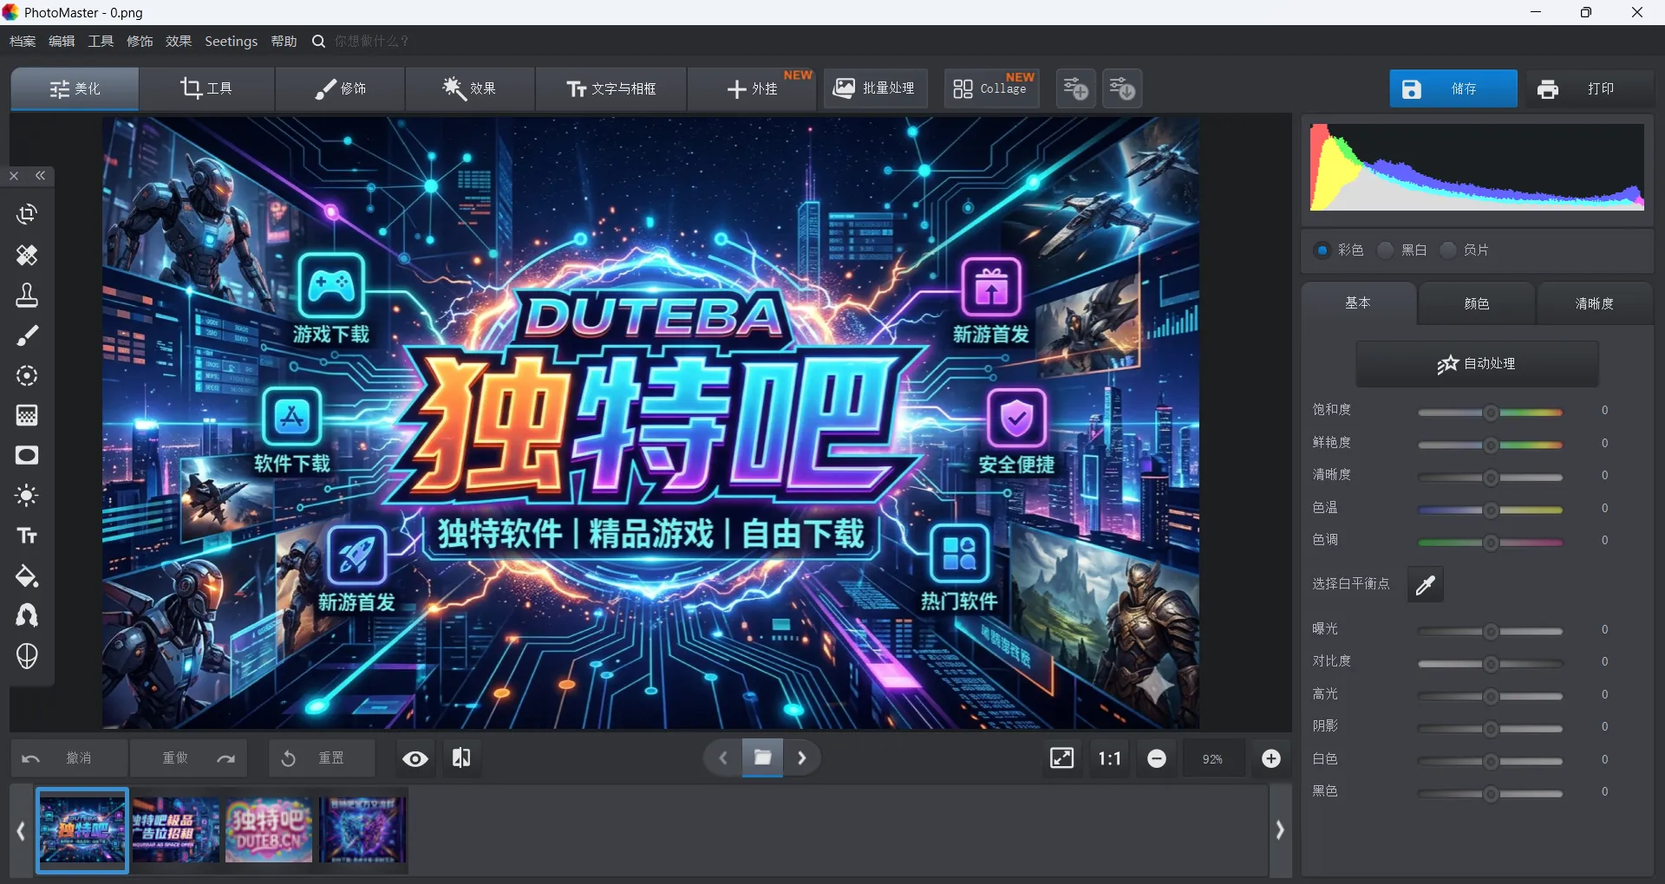The height and width of the screenshot is (884, 1665).
Task: Open the next image with the right arrow
Action: click(801, 757)
